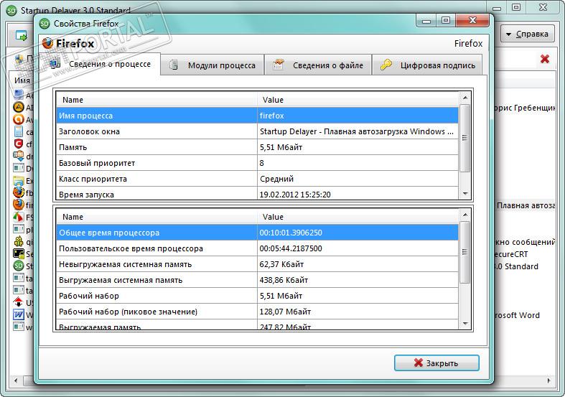Select the Общее время процессора row
The image size is (565, 397).
tap(258, 233)
